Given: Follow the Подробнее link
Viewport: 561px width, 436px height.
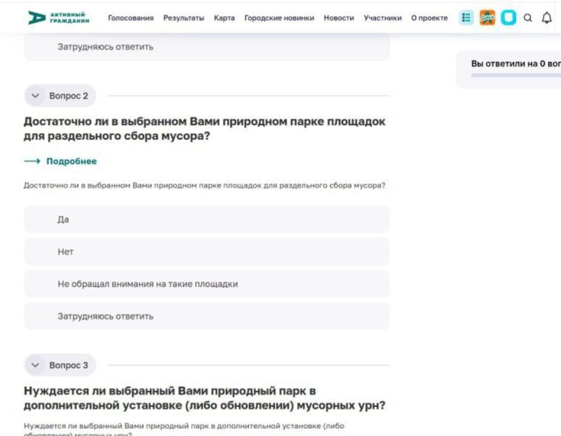Looking at the screenshot, I should 72,161.
